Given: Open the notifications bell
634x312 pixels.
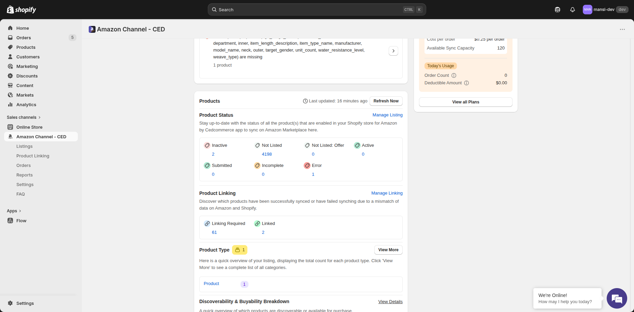Looking at the screenshot, I should [573, 10].
